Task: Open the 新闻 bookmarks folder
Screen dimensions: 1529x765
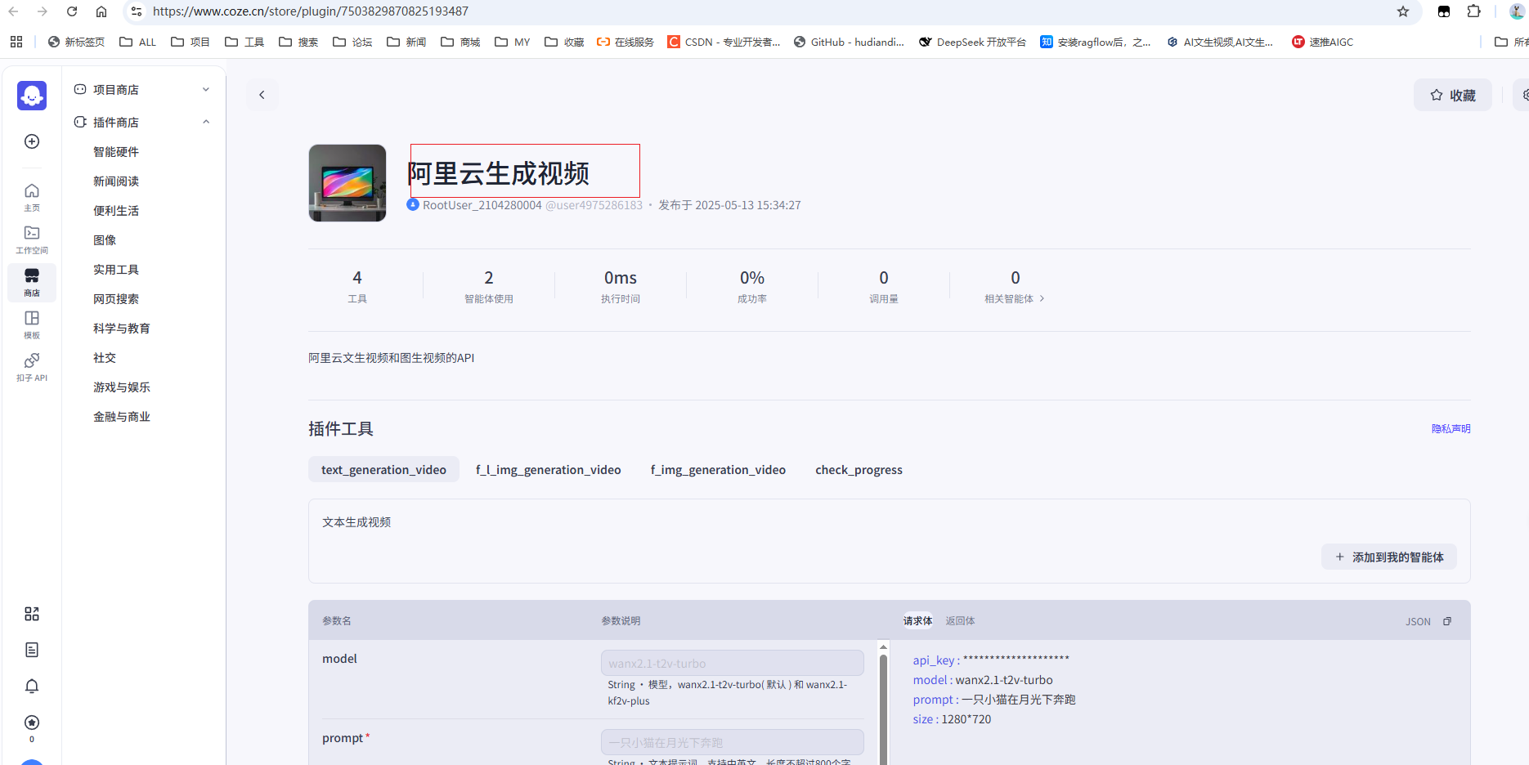Action: pos(406,42)
